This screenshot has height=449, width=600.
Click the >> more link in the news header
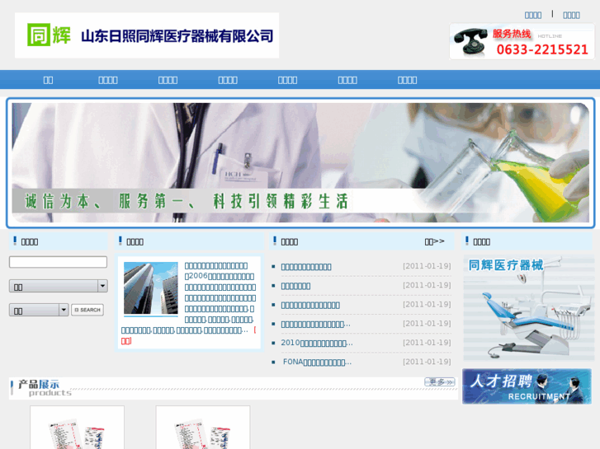[435, 241]
